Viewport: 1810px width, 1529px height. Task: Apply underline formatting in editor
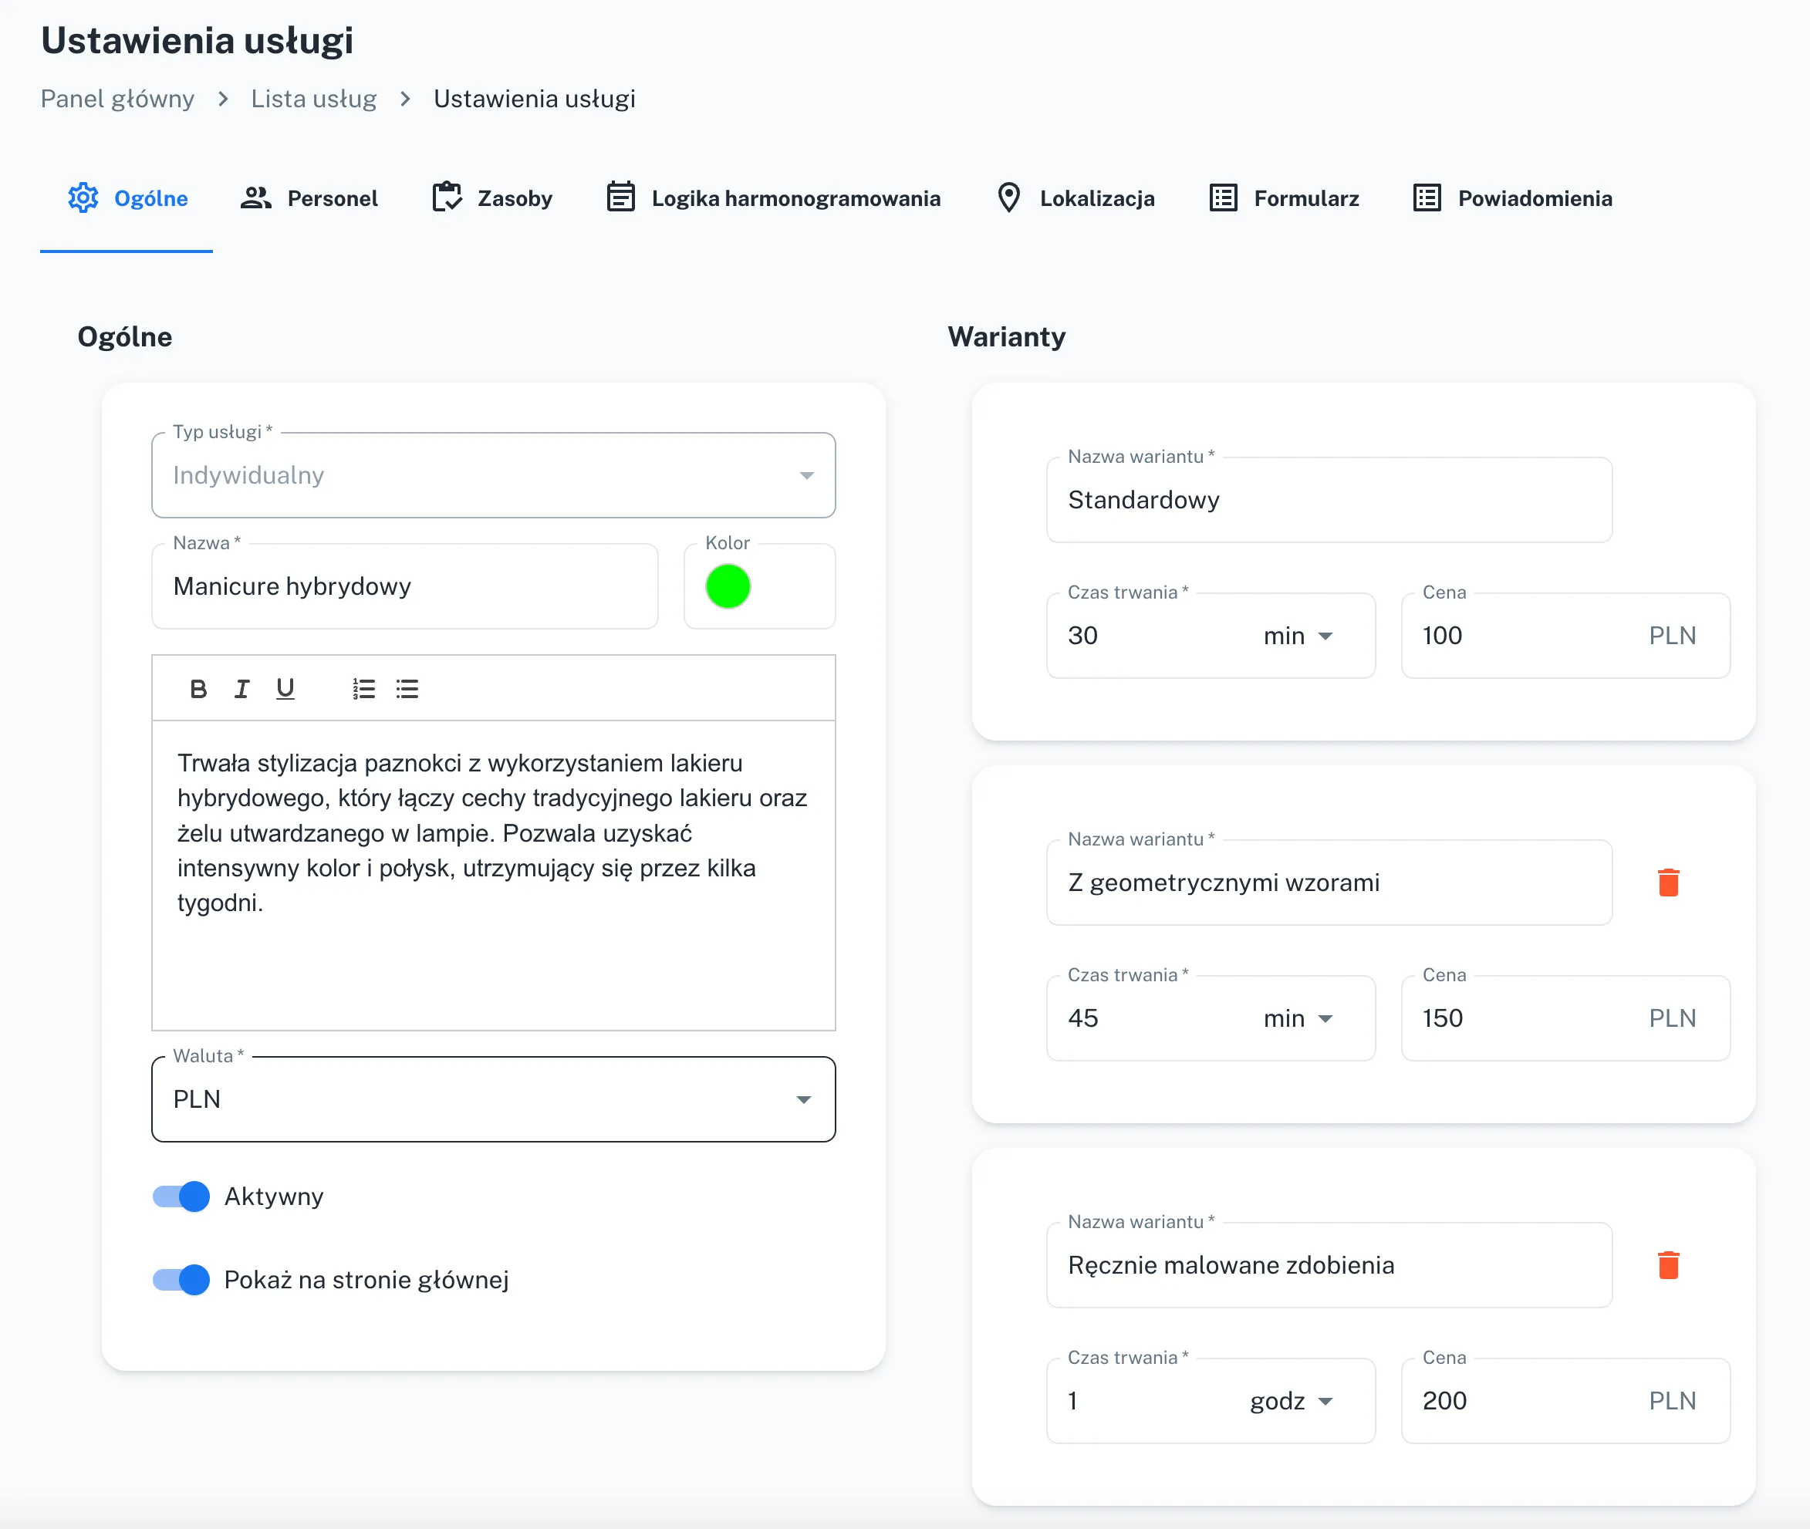pos(285,689)
